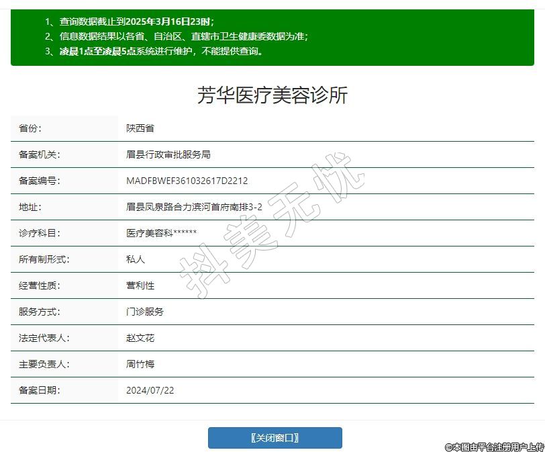Image resolution: width=545 pixels, height=452 pixels.
Task: Click the main person in charge 周竹梅
Action: 140,364
